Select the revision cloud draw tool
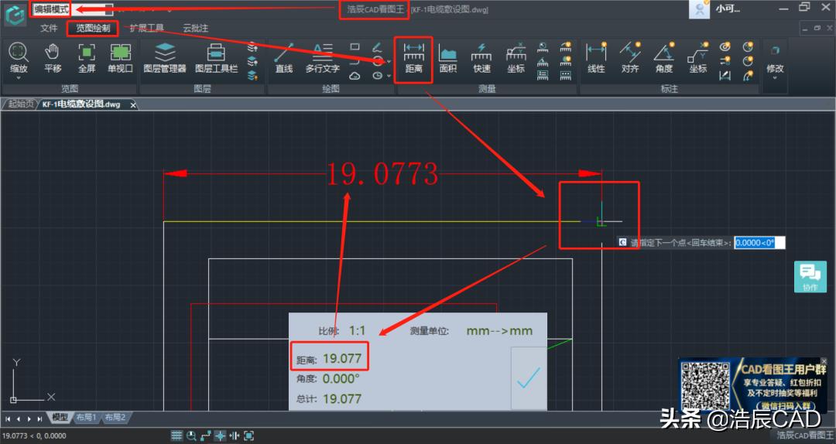 (355, 76)
